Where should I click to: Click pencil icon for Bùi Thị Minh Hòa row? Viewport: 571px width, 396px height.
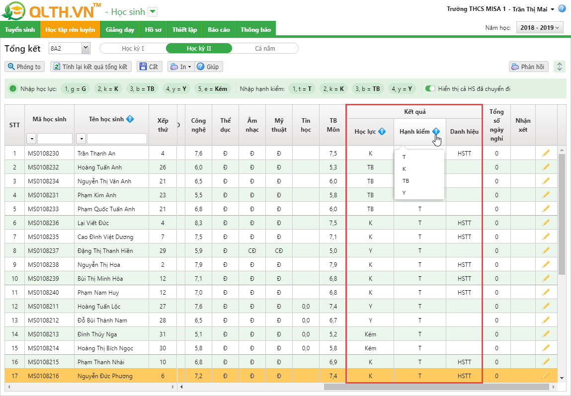[x=546, y=278]
